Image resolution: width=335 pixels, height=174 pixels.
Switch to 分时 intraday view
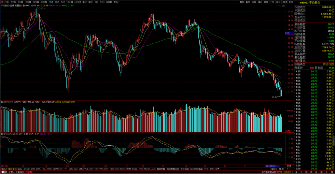7,2
